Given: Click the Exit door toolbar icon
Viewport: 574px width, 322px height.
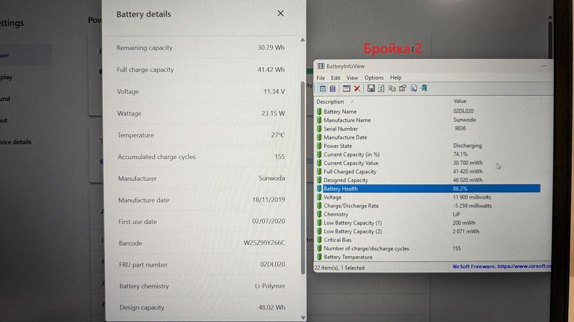Looking at the screenshot, I should pos(424,88).
